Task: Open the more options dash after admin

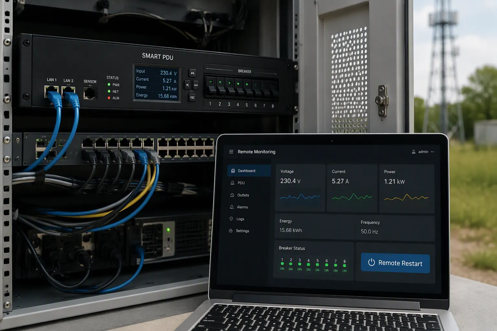Action: (x=432, y=152)
